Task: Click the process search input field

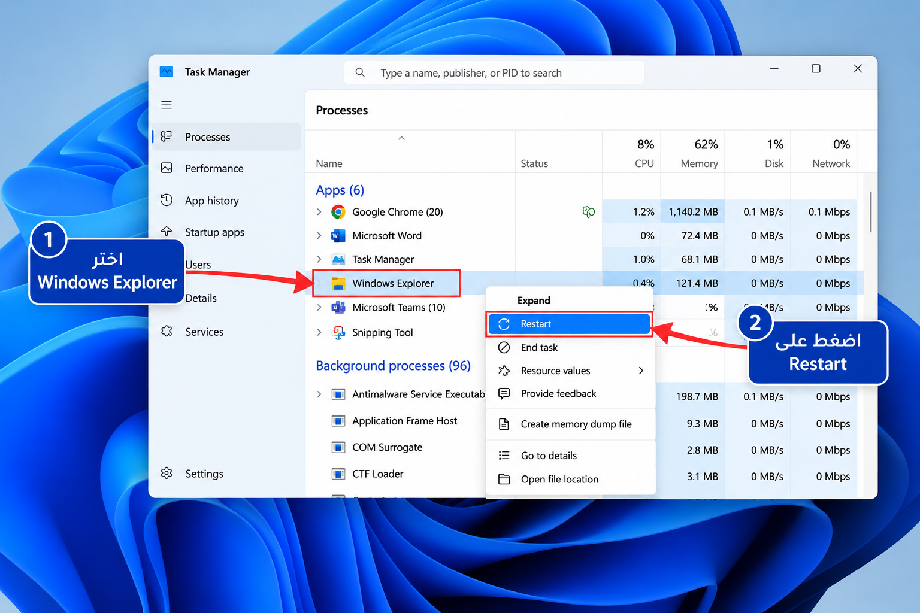Action: tap(494, 72)
